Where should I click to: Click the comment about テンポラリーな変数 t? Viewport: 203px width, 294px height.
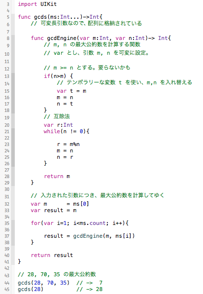[x=124, y=82]
